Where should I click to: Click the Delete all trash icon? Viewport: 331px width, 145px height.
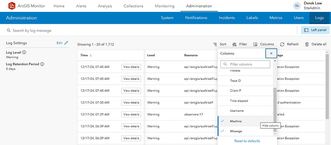307,44
